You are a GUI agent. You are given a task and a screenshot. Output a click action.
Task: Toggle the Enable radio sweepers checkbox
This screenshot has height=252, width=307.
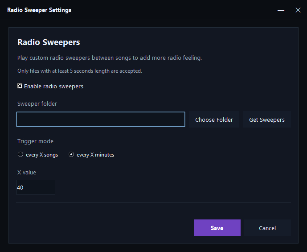[x=20, y=86]
